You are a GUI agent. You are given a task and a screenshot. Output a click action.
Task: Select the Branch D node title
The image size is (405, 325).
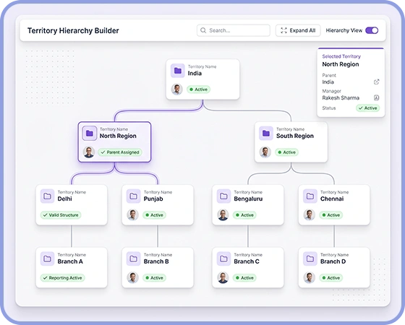pyautogui.click(x=333, y=261)
